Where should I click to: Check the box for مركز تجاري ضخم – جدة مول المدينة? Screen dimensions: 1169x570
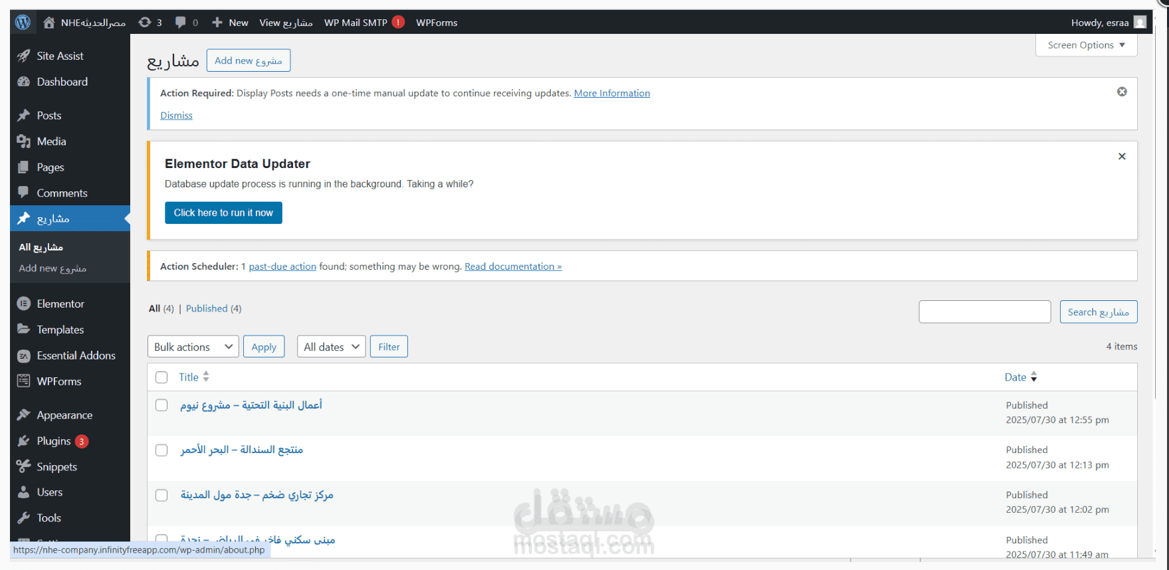point(161,496)
